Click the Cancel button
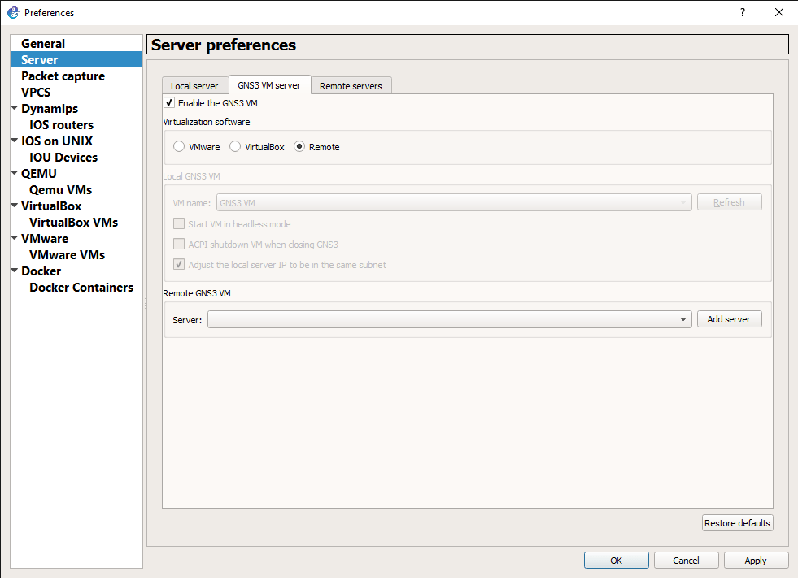 pyautogui.click(x=686, y=561)
